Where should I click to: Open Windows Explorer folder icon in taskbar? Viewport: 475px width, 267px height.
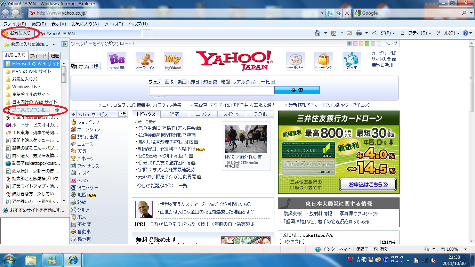[x=31, y=260]
